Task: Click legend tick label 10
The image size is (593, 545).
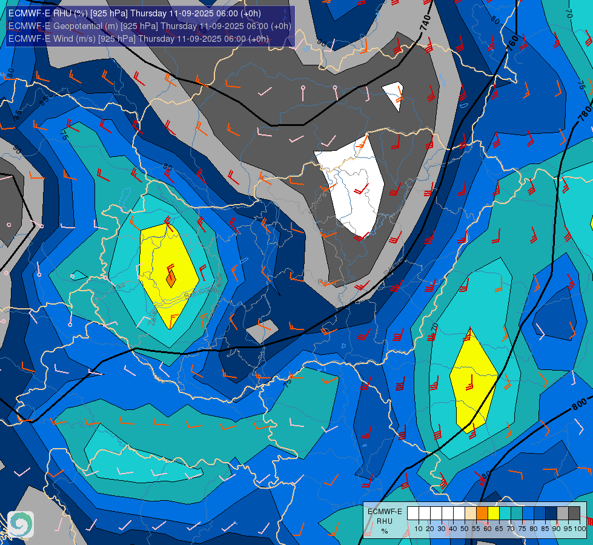Action: click(419, 529)
